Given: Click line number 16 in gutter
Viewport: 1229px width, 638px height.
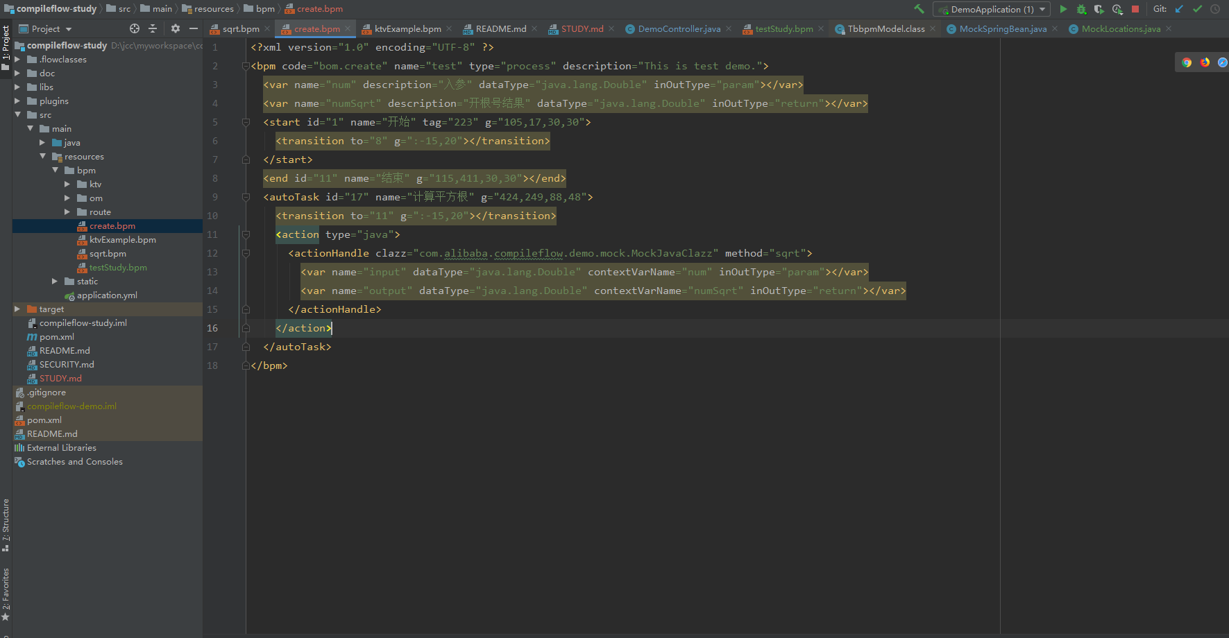Looking at the screenshot, I should [212, 328].
